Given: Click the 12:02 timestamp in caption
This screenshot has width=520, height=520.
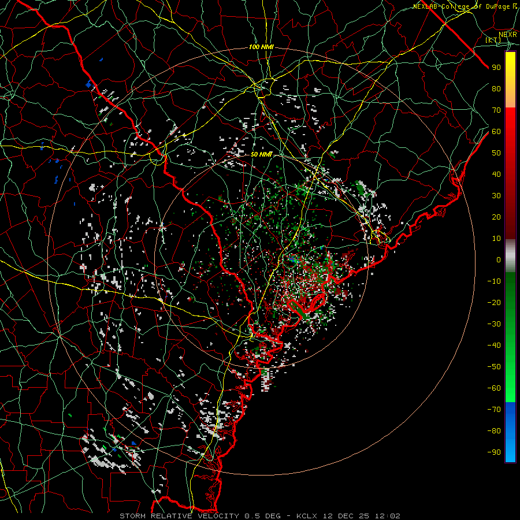Looking at the screenshot, I should click(x=388, y=516).
